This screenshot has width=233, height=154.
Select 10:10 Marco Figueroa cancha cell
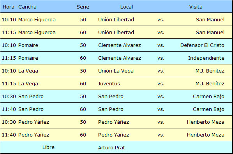click(37, 19)
